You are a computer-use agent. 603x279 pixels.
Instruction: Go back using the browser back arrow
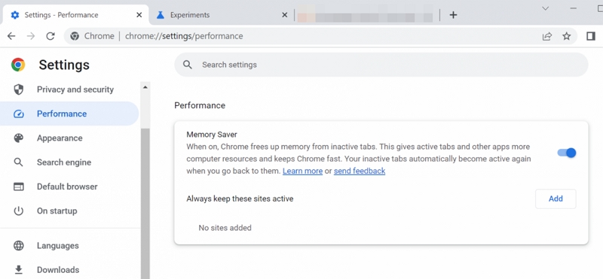coord(11,36)
